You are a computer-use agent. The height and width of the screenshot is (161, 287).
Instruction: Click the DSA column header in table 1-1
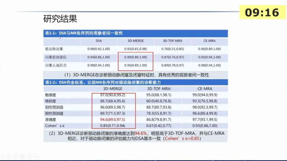[x=99, y=41]
